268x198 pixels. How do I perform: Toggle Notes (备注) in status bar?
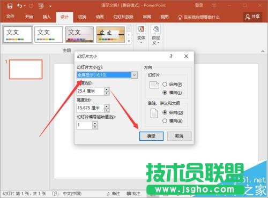pyautogui.click(x=113, y=194)
